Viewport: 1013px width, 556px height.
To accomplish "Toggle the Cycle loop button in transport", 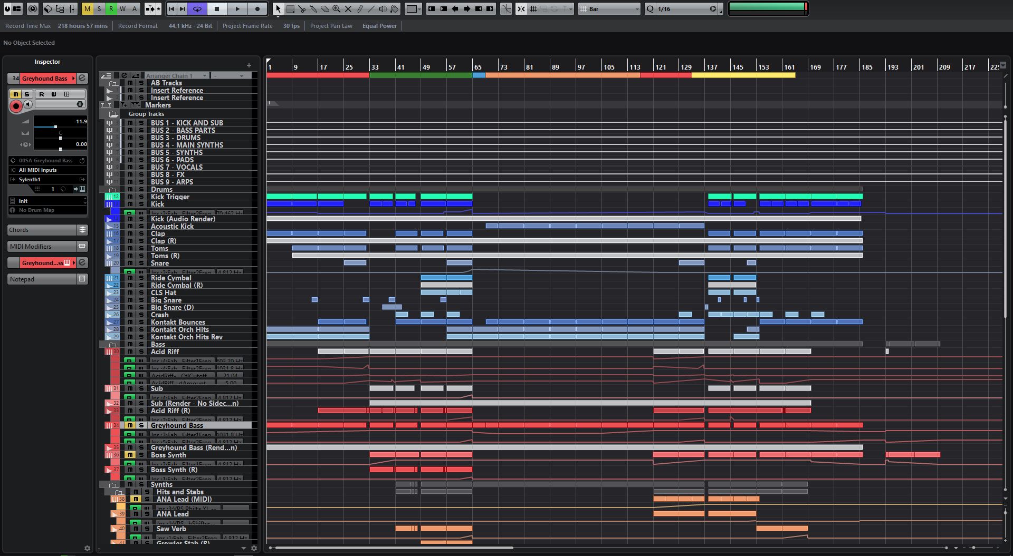I will (x=197, y=9).
